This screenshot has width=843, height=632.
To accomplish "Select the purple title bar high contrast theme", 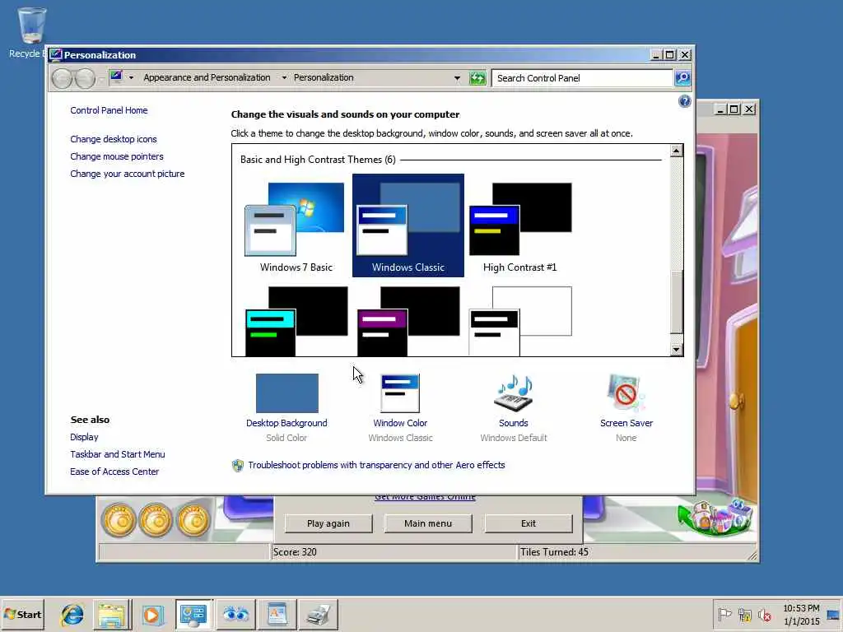I will (x=408, y=321).
